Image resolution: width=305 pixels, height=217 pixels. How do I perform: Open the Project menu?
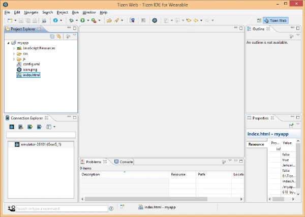62,12
